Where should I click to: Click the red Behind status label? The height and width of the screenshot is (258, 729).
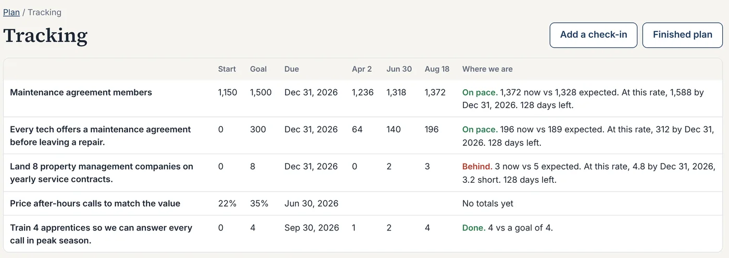coord(477,167)
